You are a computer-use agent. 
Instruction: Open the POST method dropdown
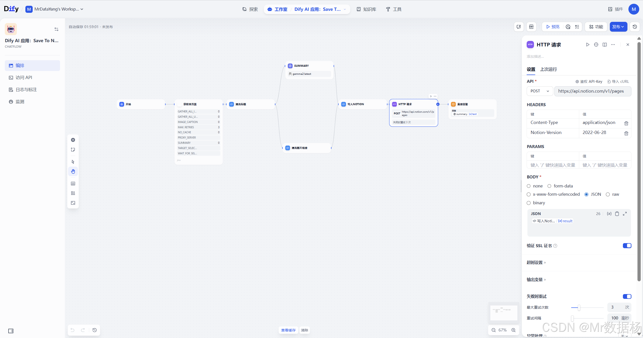click(x=540, y=91)
